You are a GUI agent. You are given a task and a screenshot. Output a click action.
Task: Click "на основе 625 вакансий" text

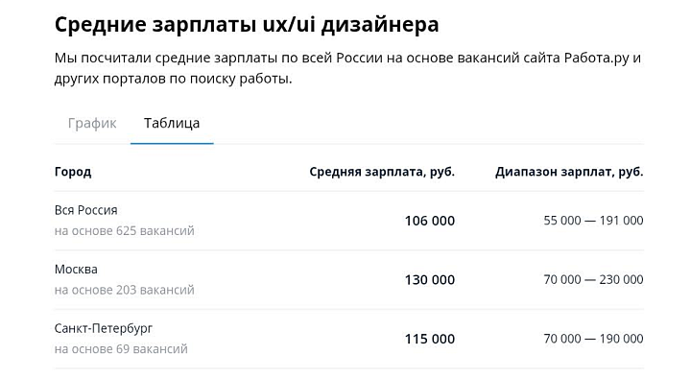click(124, 231)
